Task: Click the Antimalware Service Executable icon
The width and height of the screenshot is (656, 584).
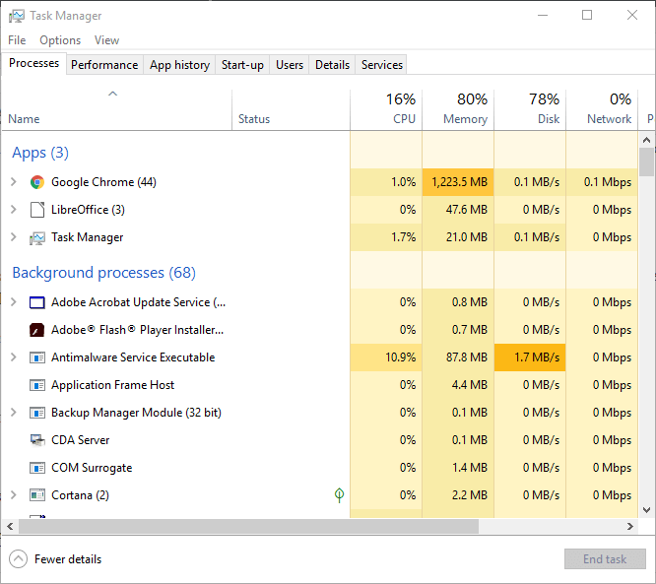Action: coord(37,357)
